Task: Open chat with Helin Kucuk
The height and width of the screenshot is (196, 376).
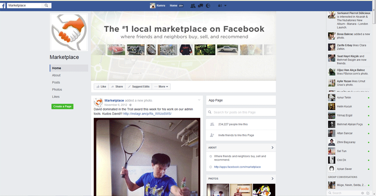Action: pos(349,106)
